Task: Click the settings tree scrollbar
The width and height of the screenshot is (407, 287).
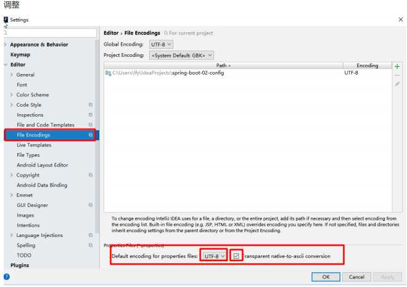Action: tap(97, 136)
